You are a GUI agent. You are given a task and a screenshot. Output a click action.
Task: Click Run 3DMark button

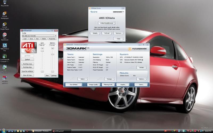[x=74, y=85]
